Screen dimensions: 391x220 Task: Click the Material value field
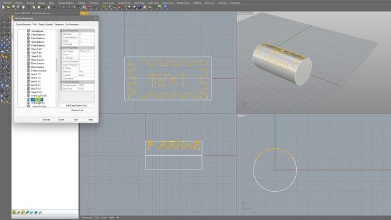tap(86, 71)
